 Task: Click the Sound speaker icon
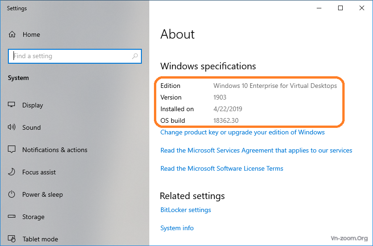12,127
